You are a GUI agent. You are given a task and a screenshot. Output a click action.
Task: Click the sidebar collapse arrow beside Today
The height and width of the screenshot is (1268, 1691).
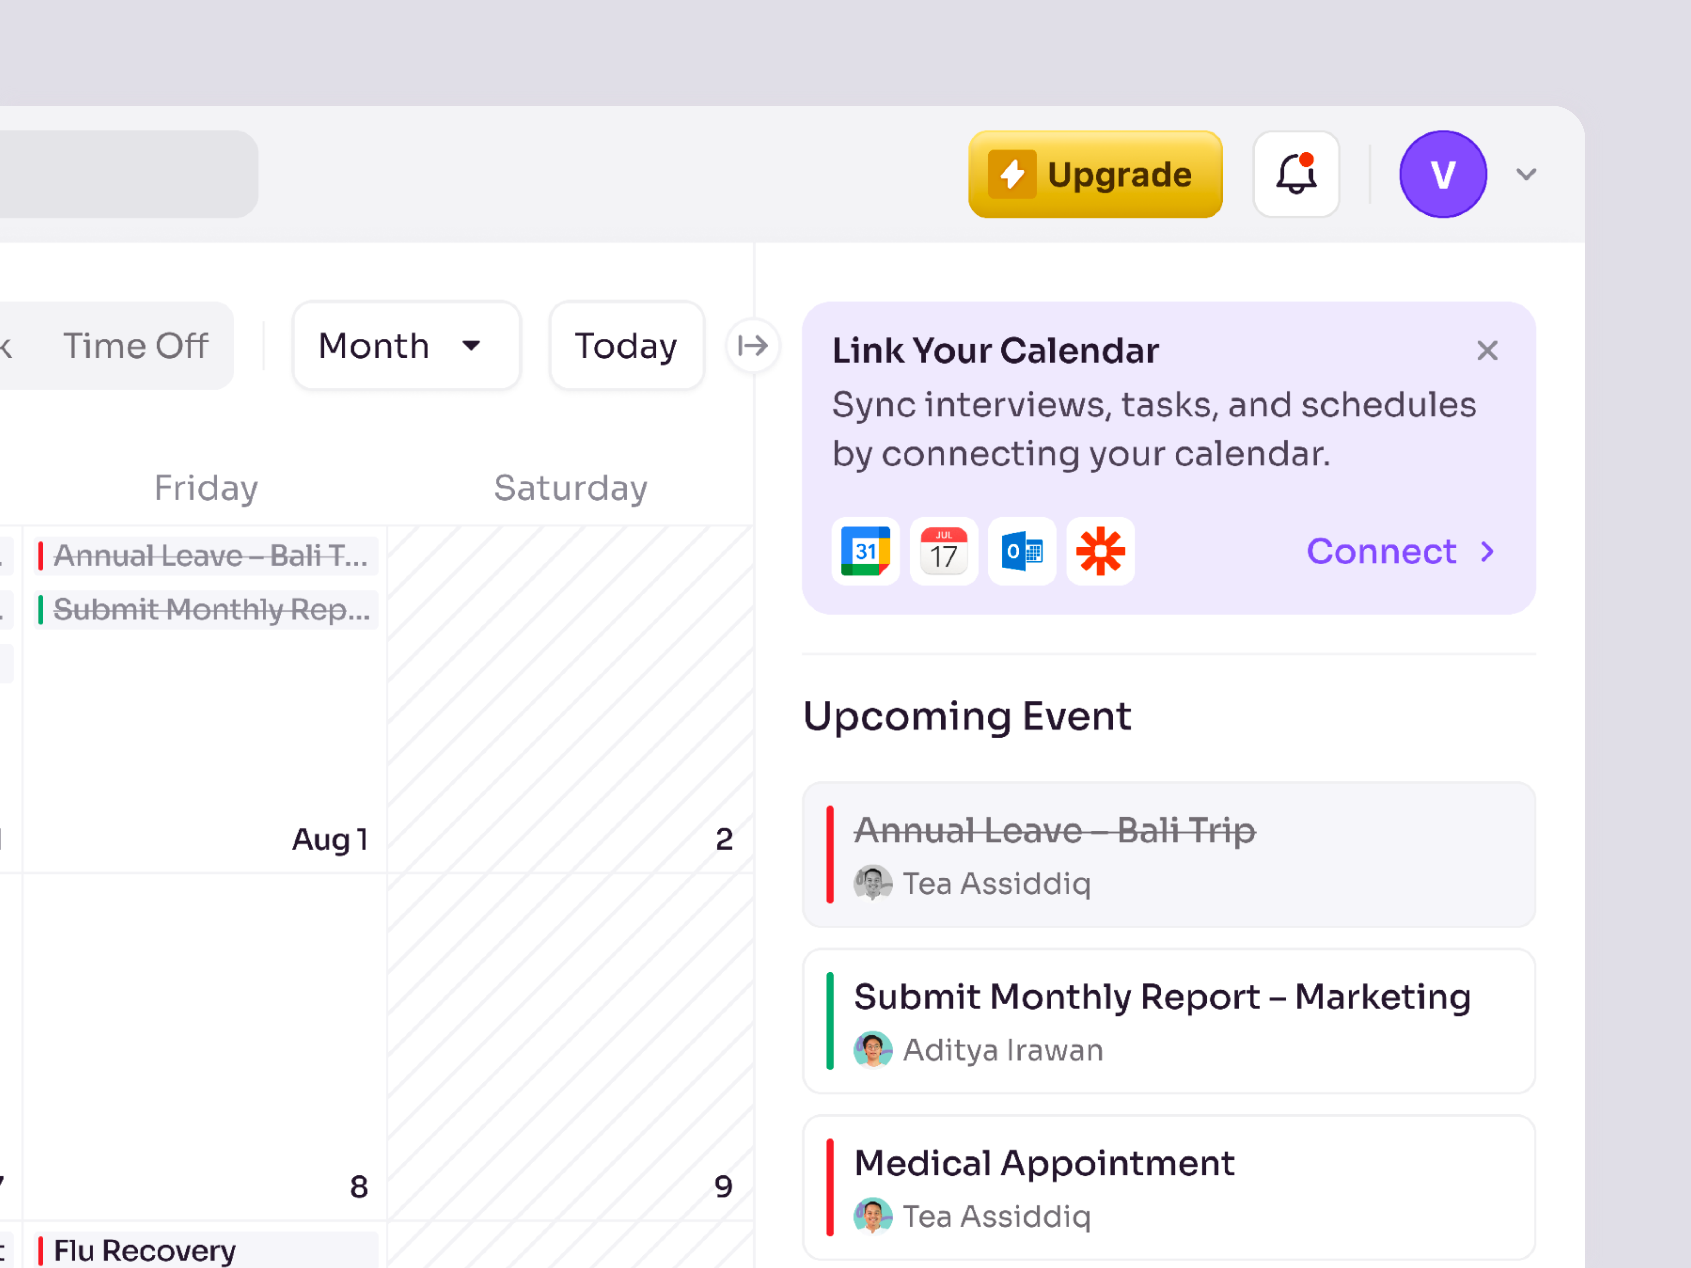[x=753, y=346]
